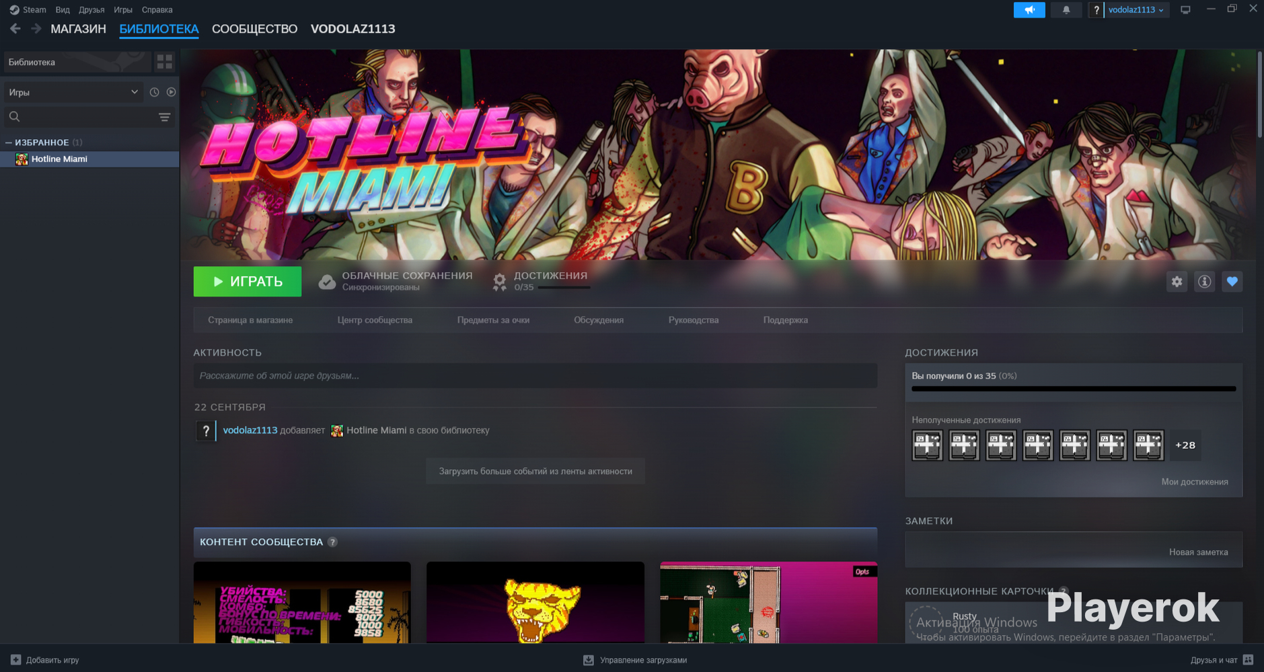Open Центр сообщества link
The image size is (1264, 672).
375,320
